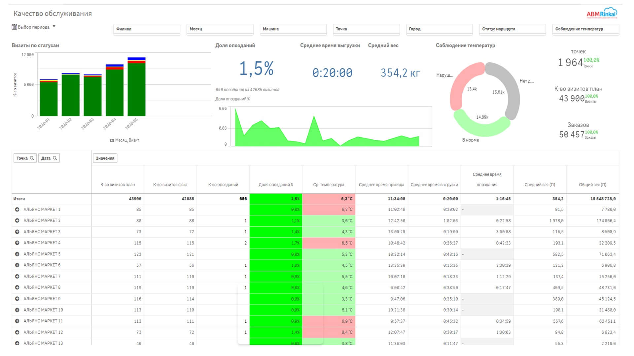Image resolution: width=634 pixels, height=356 pixels.
Task: Expand the АЛЬЯНС МАРКЕТ 4 row
Action: coord(17,243)
